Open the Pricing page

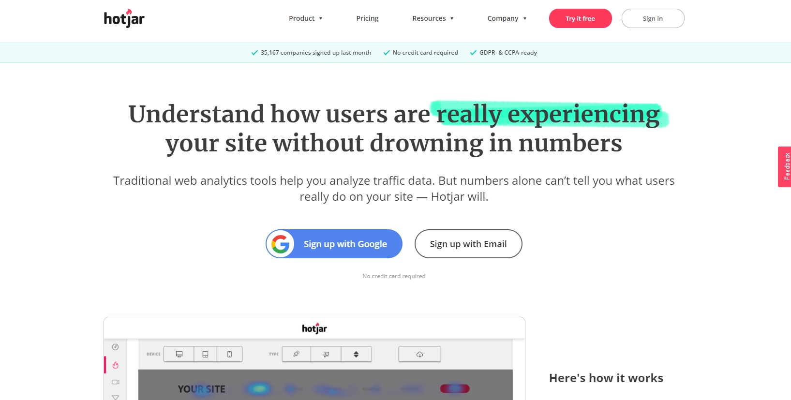point(367,18)
